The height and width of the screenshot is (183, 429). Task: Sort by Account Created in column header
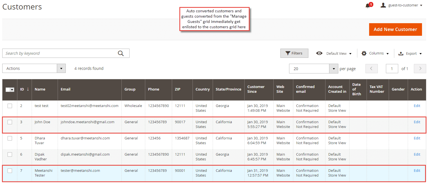click(x=337, y=89)
